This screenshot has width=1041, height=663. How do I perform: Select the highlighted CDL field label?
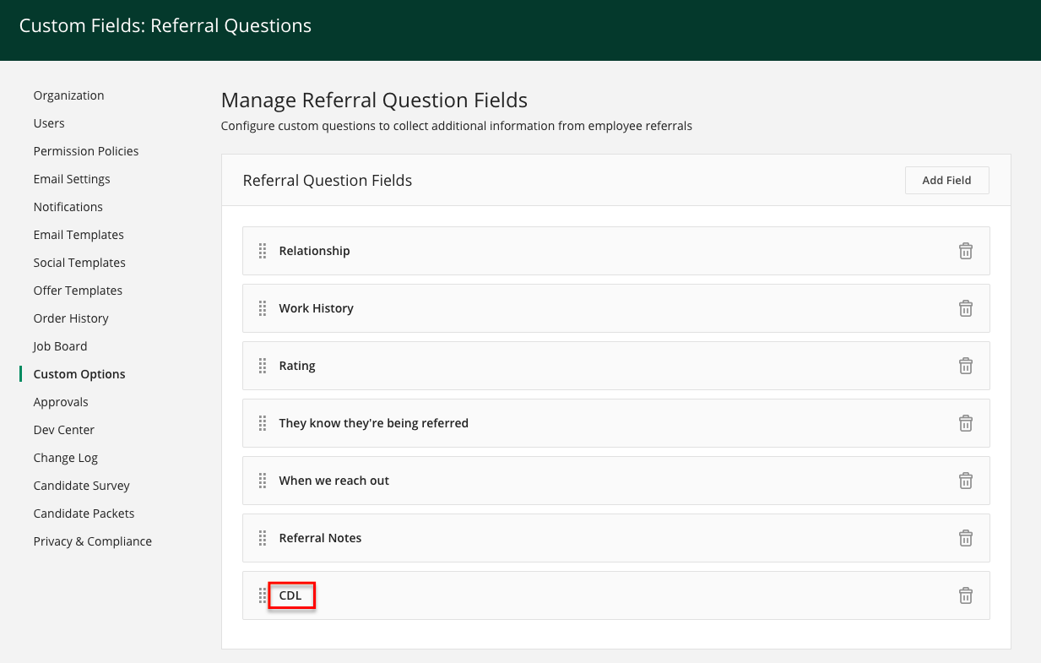pyautogui.click(x=291, y=595)
